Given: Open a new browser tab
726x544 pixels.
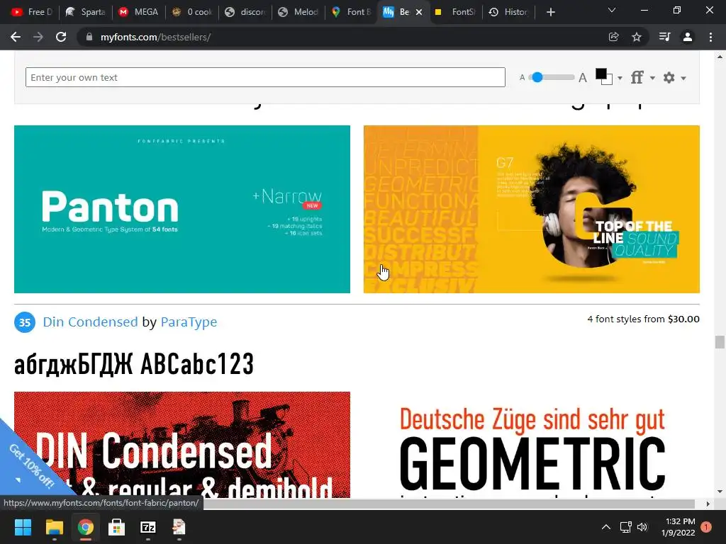Looking at the screenshot, I should coord(550,12).
